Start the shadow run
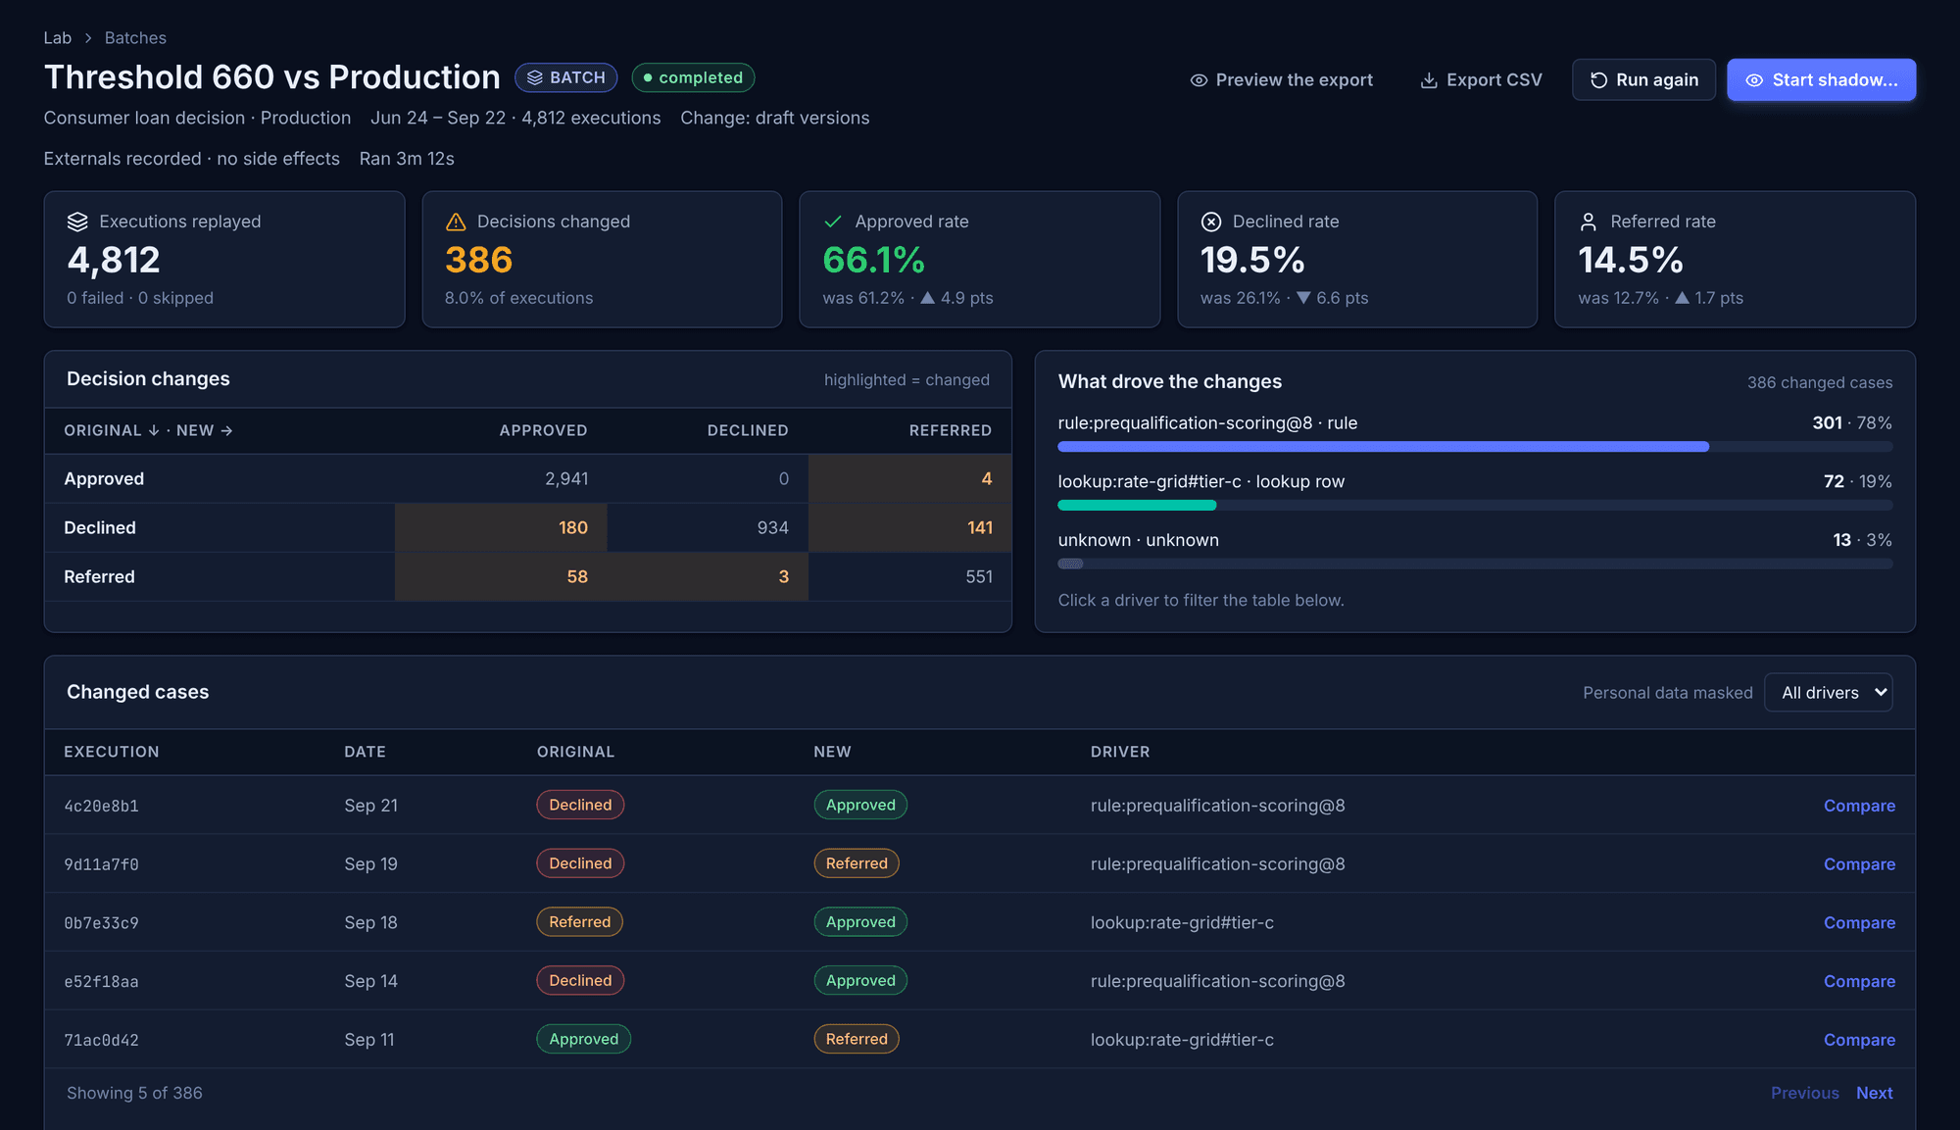 tap(1821, 80)
